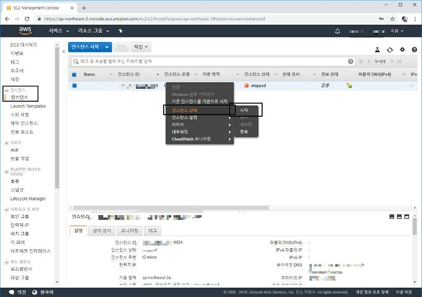Open the 서비스 dropdown menu
The width and height of the screenshot is (422, 297).
(59, 31)
